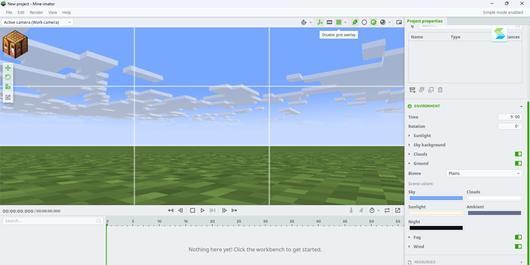Jump to next keyframe button
Screen dimensions: 530x265
click(234, 210)
